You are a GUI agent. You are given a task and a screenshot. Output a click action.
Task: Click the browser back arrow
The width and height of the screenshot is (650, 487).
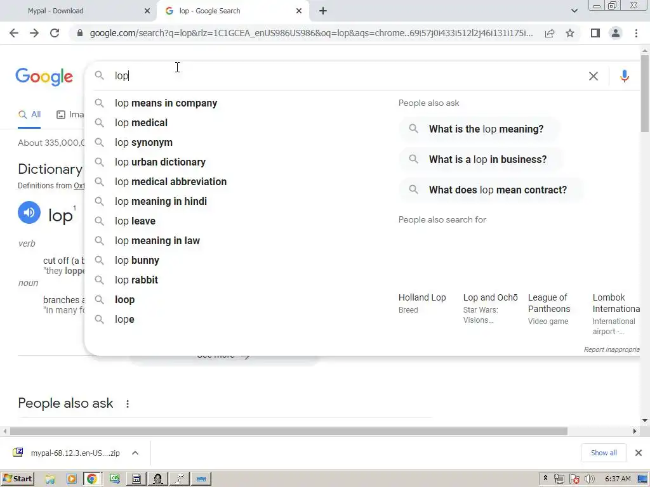tap(14, 33)
